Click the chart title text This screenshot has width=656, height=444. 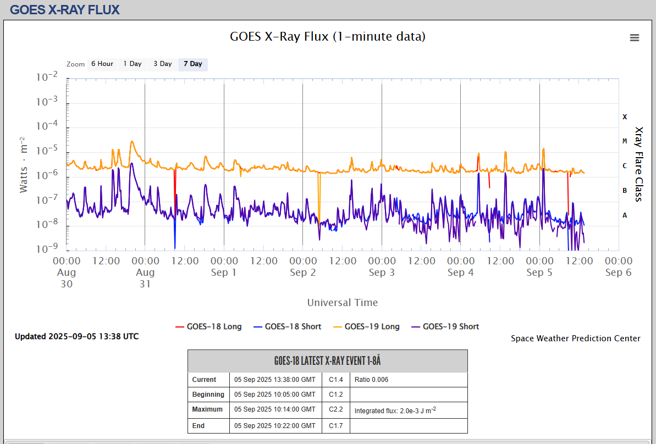click(327, 36)
